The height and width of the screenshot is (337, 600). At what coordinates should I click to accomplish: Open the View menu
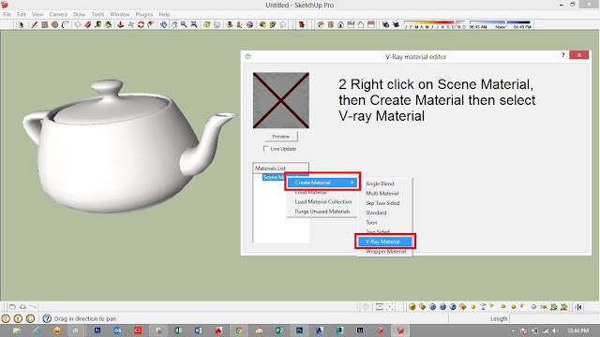click(37, 15)
